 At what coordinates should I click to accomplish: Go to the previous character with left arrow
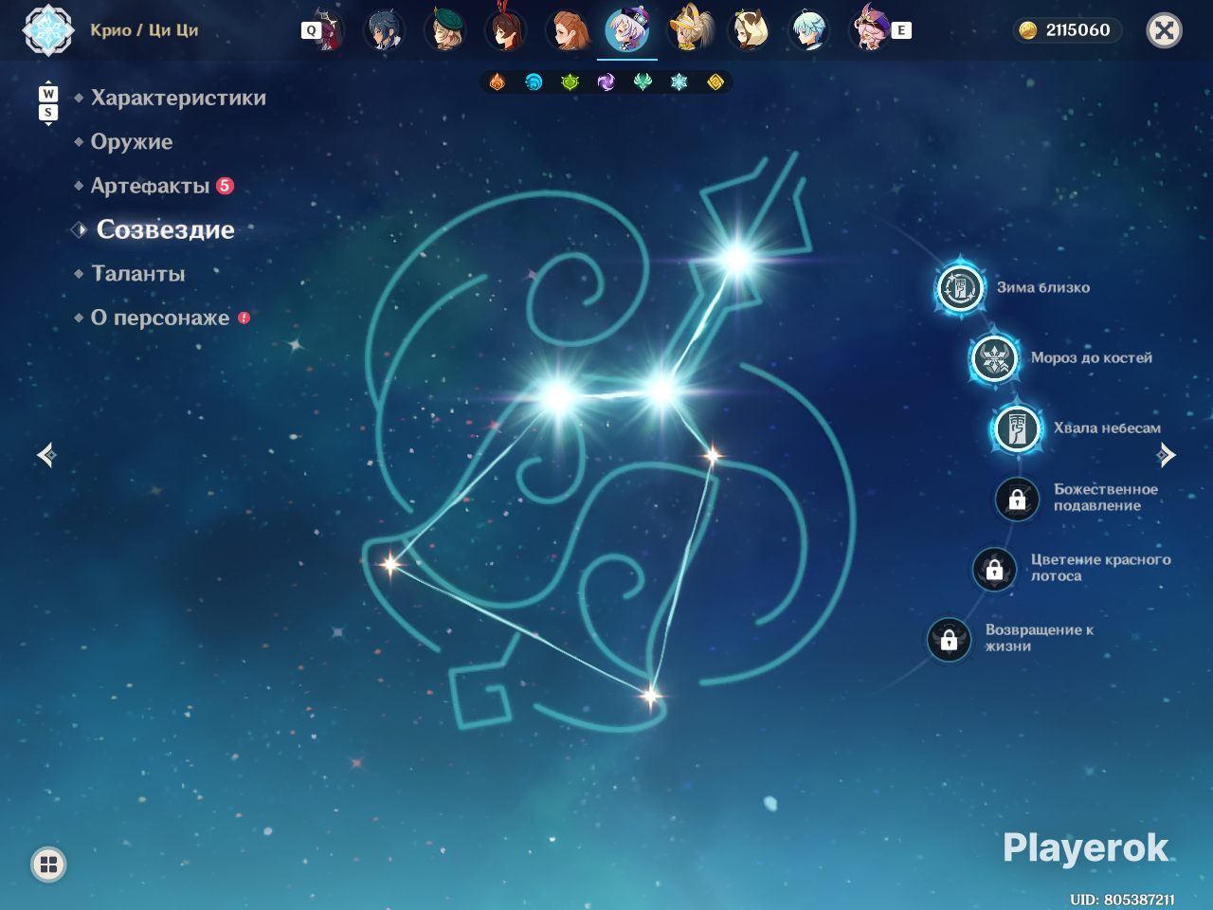(46, 455)
